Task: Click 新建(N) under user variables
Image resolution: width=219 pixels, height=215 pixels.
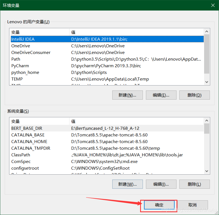Action: coord(127,95)
